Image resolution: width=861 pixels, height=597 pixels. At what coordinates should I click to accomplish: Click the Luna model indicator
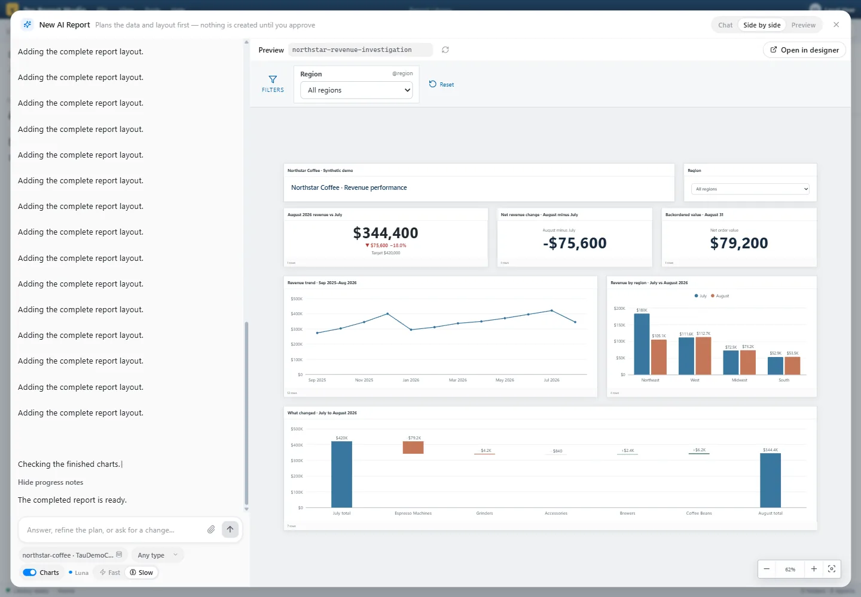78,573
